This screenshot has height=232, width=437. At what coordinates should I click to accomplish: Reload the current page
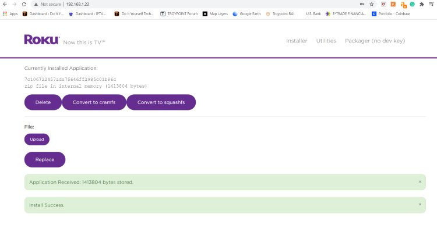[24, 4]
